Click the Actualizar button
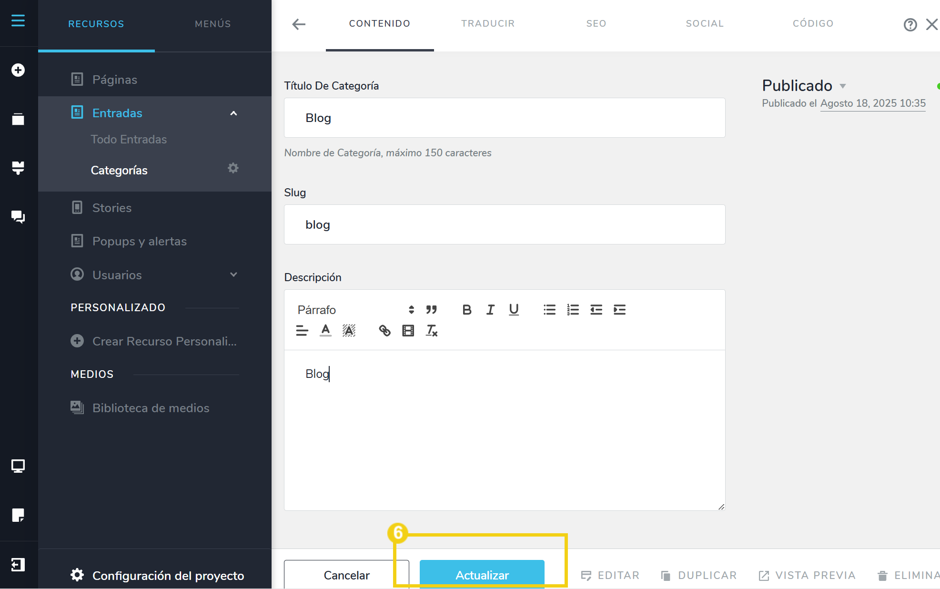This screenshot has width=940, height=589. (482, 575)
